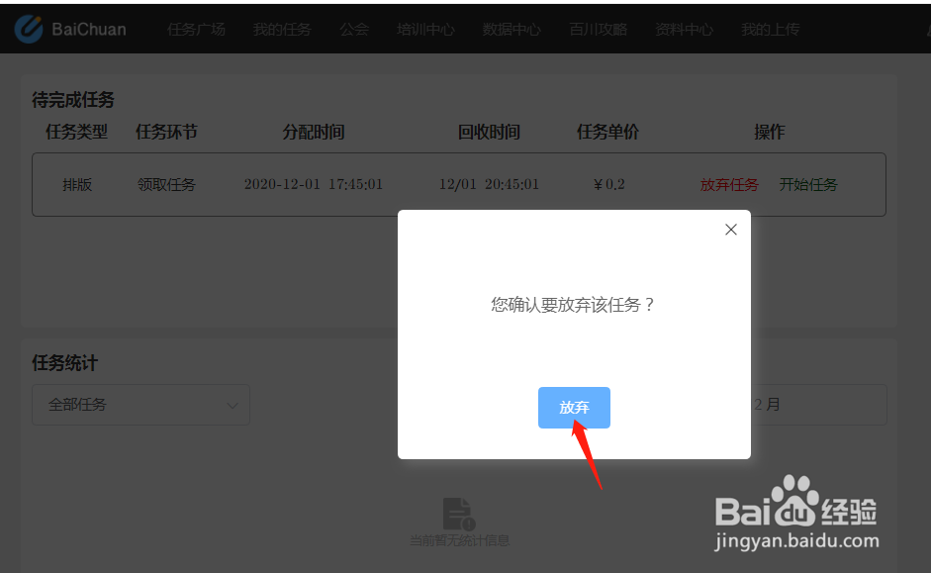Go to 我的任务 in the navigation bar
The image size is (931, 573).
(x=282, y=29)
